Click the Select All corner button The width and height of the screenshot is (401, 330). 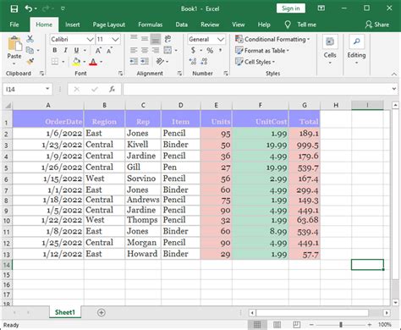pos(8,106)
